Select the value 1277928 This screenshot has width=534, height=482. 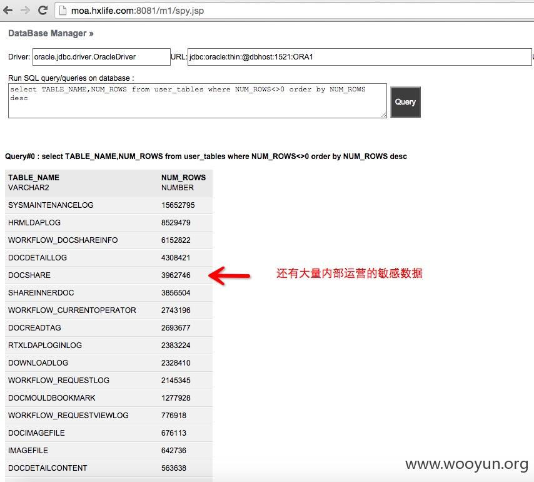176,398
